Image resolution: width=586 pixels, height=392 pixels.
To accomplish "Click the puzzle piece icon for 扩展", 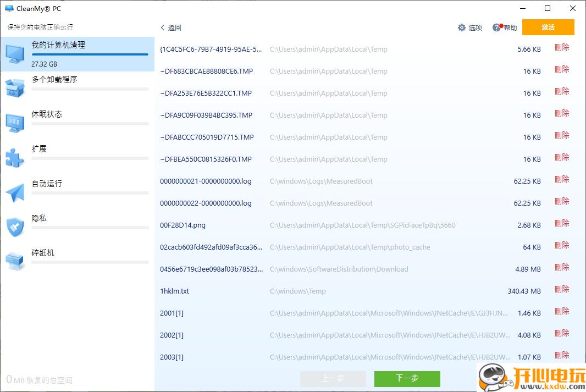I will (x=15, y=157).
